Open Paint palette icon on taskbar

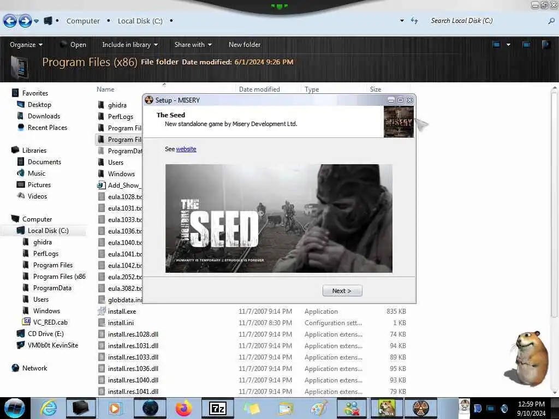coord(319,408)
